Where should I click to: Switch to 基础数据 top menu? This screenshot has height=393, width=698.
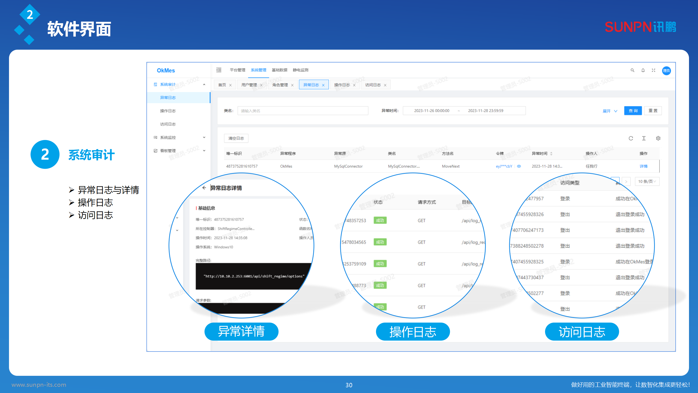pos(279,70)
